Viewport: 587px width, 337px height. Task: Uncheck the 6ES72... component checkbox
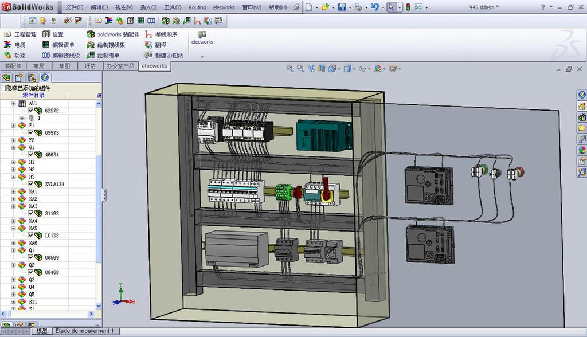31,111
